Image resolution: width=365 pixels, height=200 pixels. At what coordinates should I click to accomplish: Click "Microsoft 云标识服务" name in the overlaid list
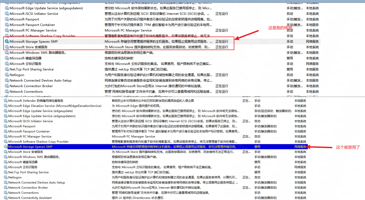click(x=26, y=64)
